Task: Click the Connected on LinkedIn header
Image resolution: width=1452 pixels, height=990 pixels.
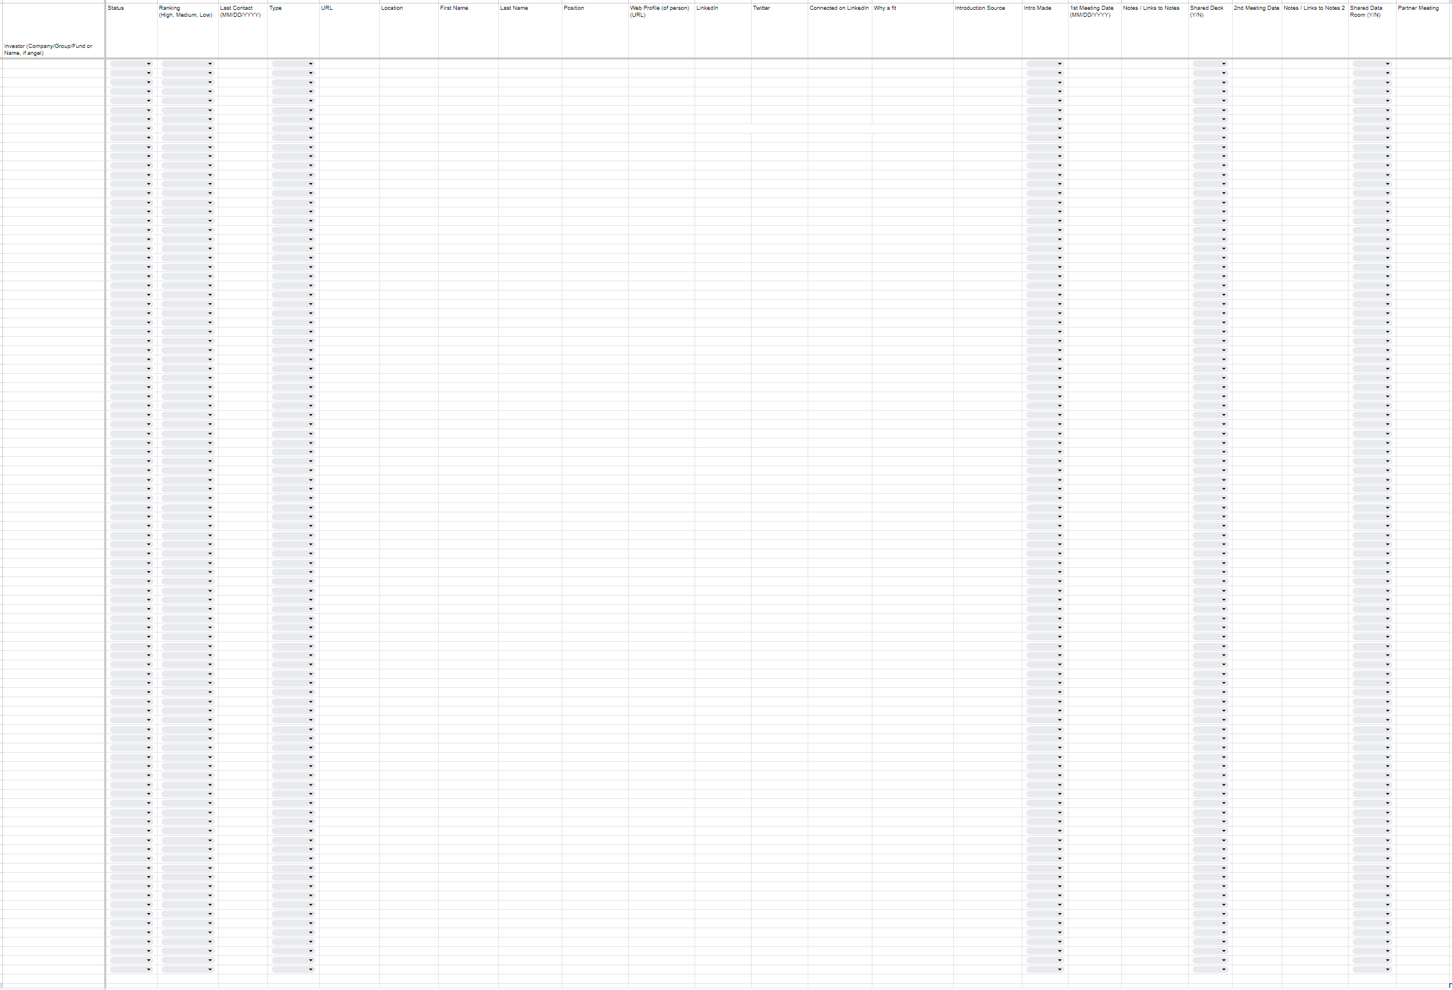Action: [839, 31]
